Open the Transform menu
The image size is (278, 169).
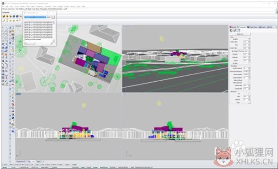coord(48,6)
